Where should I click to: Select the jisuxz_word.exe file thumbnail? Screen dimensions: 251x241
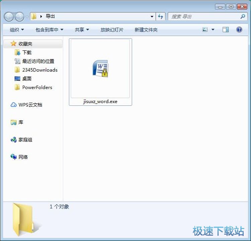(100, 68)
